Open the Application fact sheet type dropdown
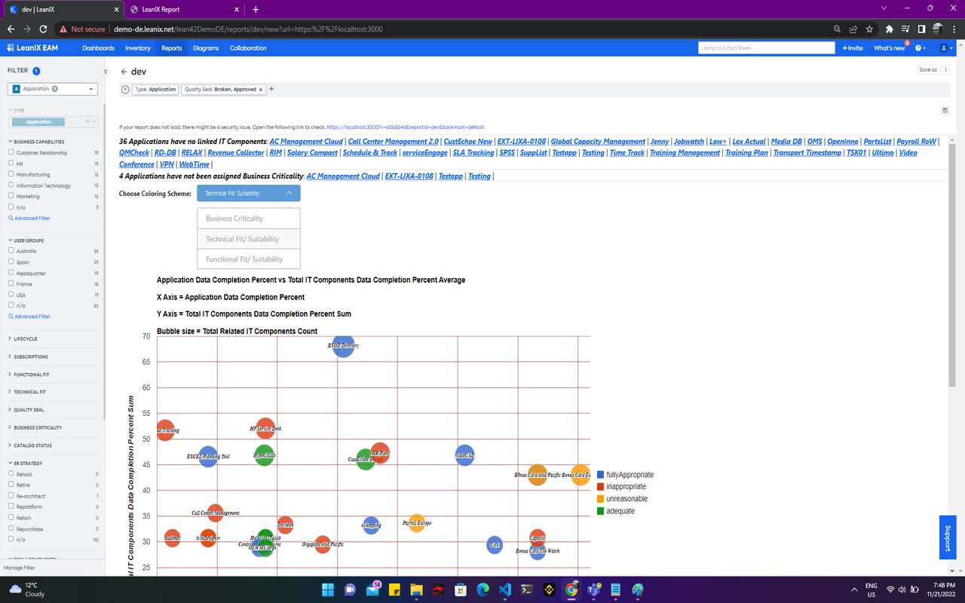 pos(53,89)
